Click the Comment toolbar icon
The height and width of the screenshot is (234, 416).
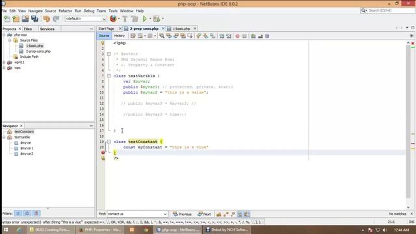click(x=253, y=36)
